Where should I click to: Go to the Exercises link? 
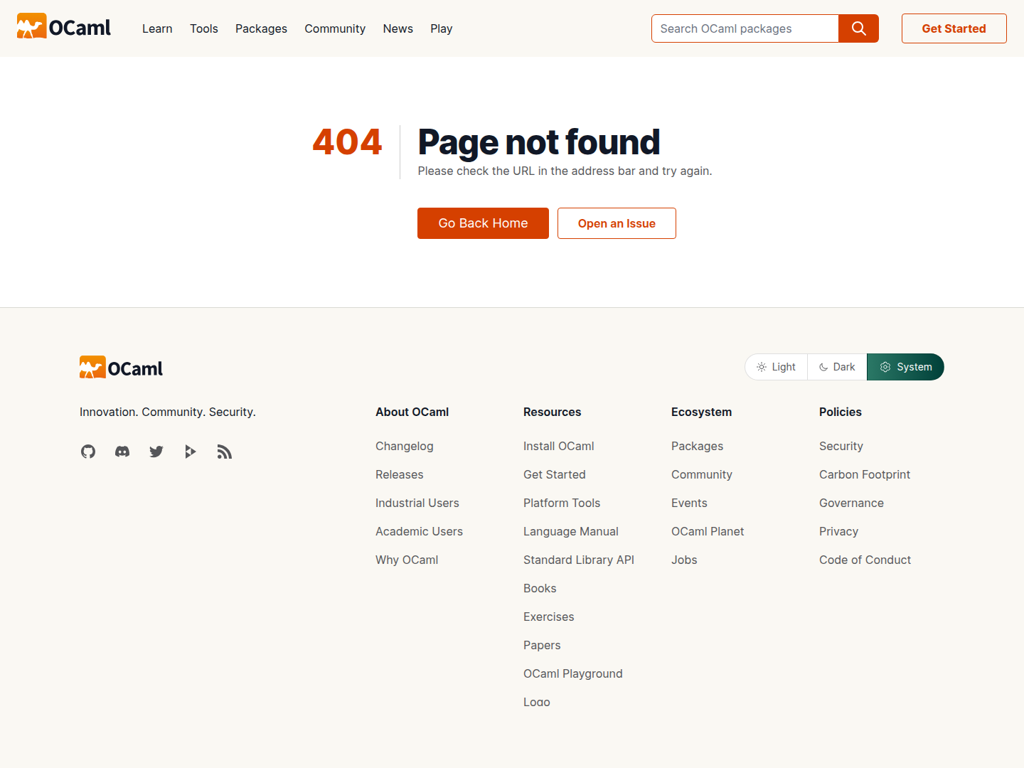tap(549, 617)
